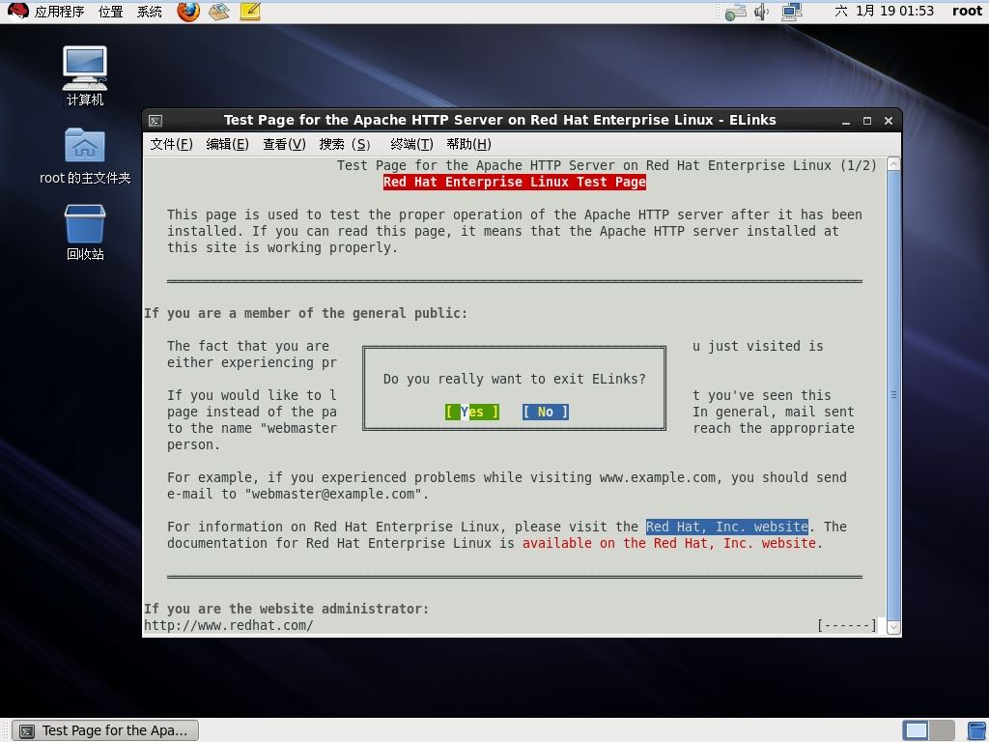The width and height of the screenshot is (989, 742).
Task: Switch to the second workspace in the switcher
Action: point(942,730)
